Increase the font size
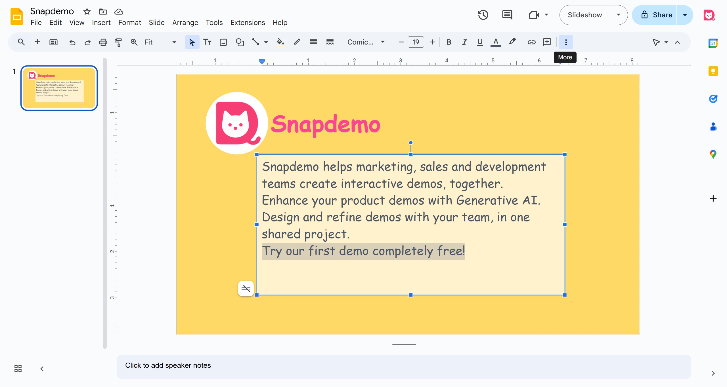This screenshot has height=387, width=727. click(x=432, y=42)
